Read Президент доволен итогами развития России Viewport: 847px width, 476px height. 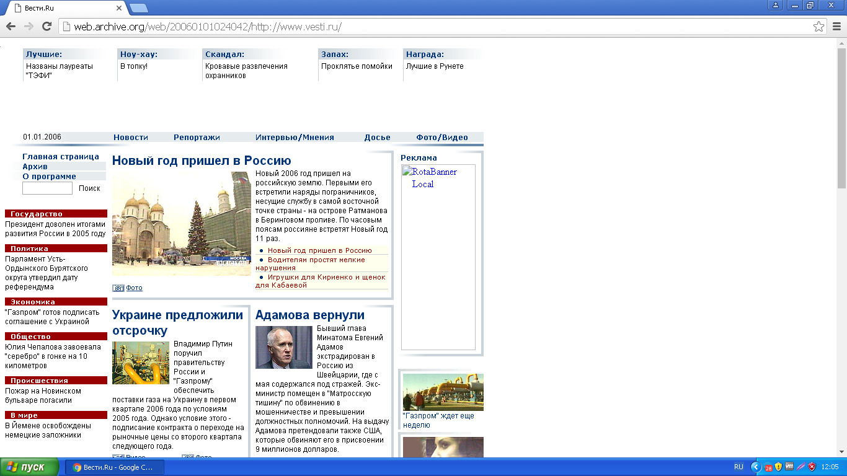(55, 229)
